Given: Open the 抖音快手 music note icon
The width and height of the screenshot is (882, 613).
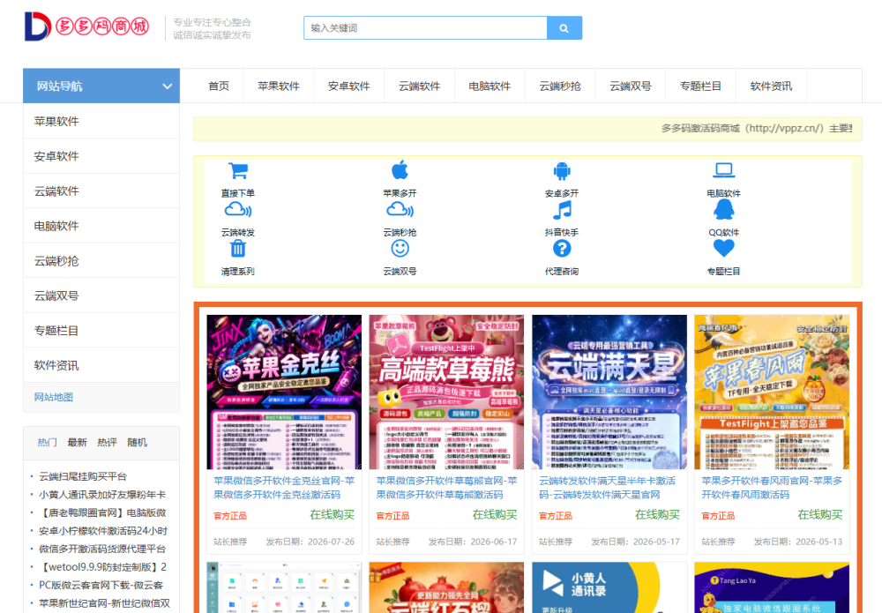Looking at the screenshot, I should 562,210.
